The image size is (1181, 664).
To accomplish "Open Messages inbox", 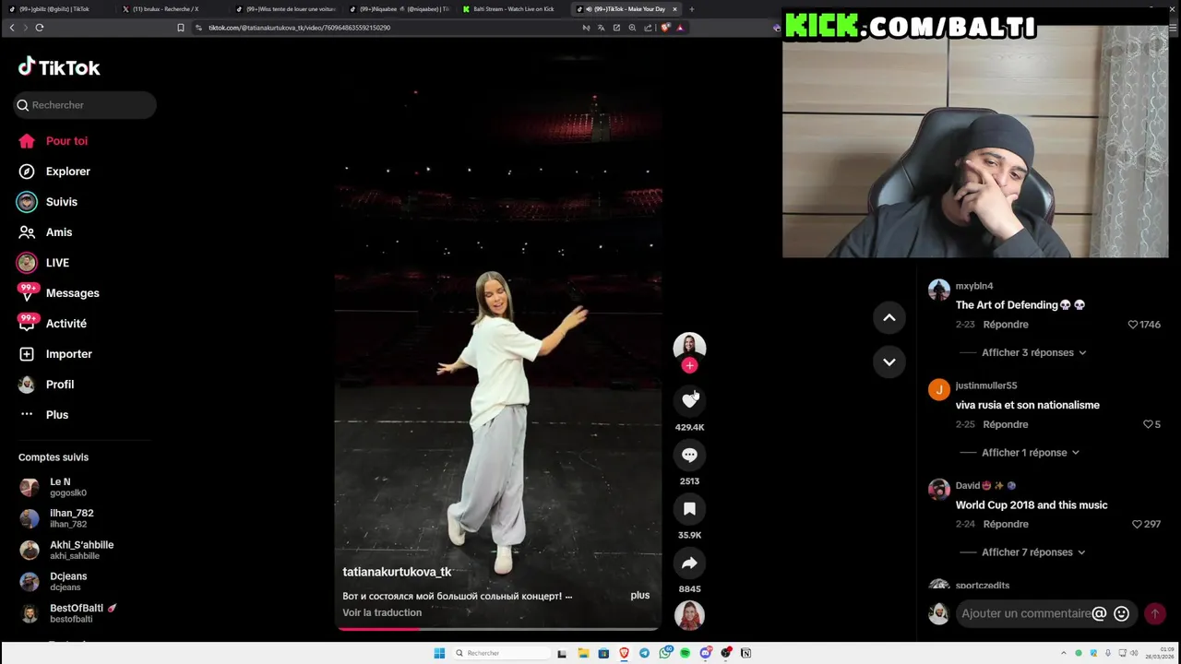I will 59,293.
